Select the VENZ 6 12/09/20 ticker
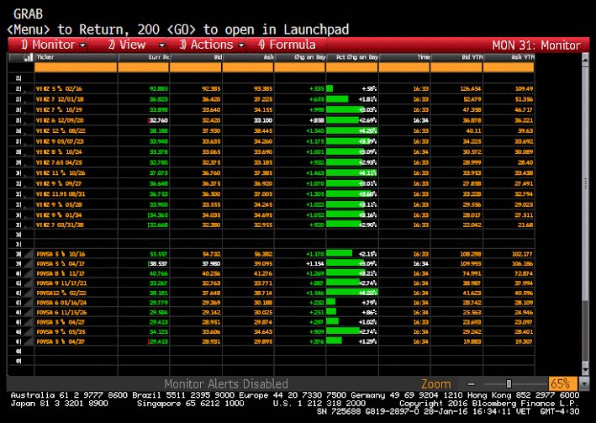The height and width of the screenshot is (423, 596). [60, 120]
